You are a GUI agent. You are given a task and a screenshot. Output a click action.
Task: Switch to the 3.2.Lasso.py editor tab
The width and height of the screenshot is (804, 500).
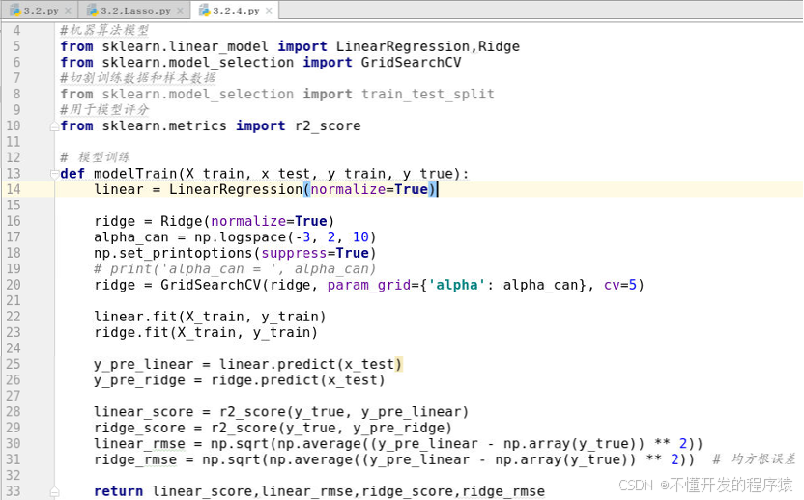(135, 11)
